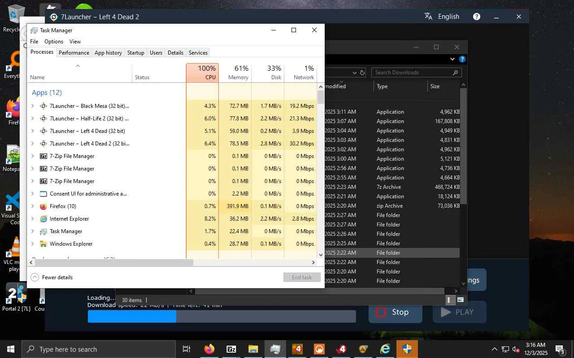The width and height of the screenshot is (574, 358).
Task: Open the Windows Start menu
Action: (11, 349)
